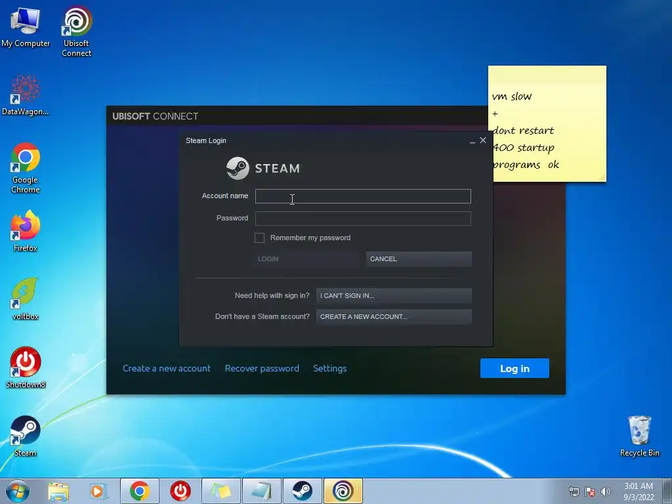Open the Recycle Bin

639,436
